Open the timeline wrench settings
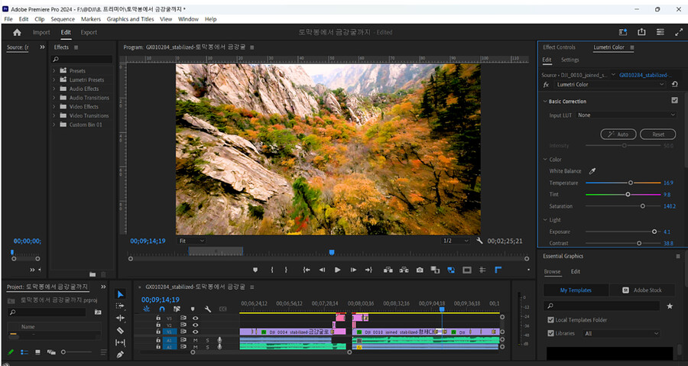This screenshot has width=688, height=366. 207,309
